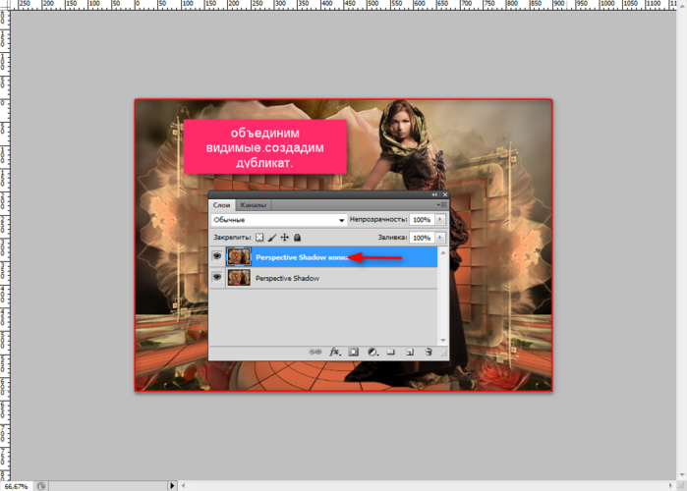This screenshot has width=687, height=491.
Task: Open the fx layer style menu
Action: click(335, 352)
